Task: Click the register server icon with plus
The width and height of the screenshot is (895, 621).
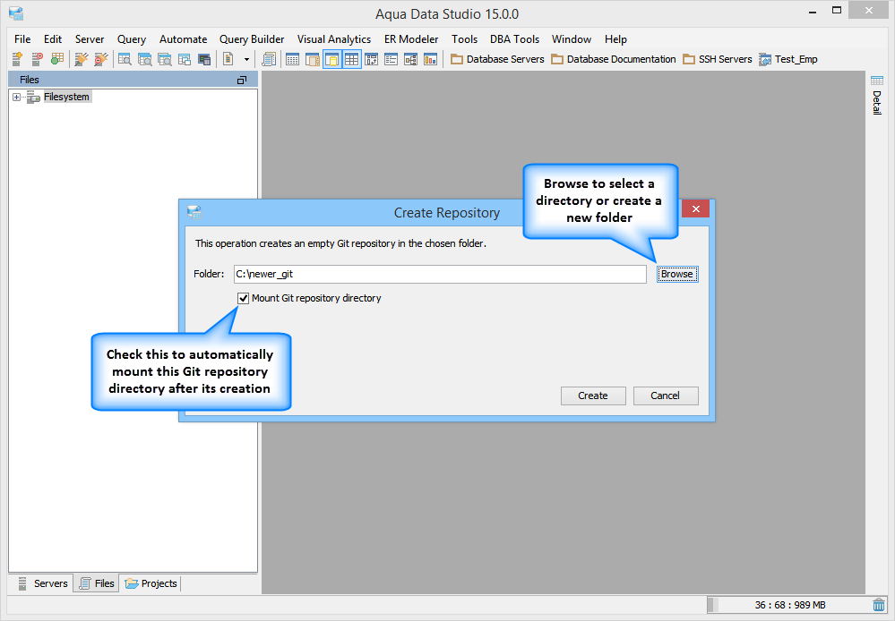Action: (x=17, y=59)
